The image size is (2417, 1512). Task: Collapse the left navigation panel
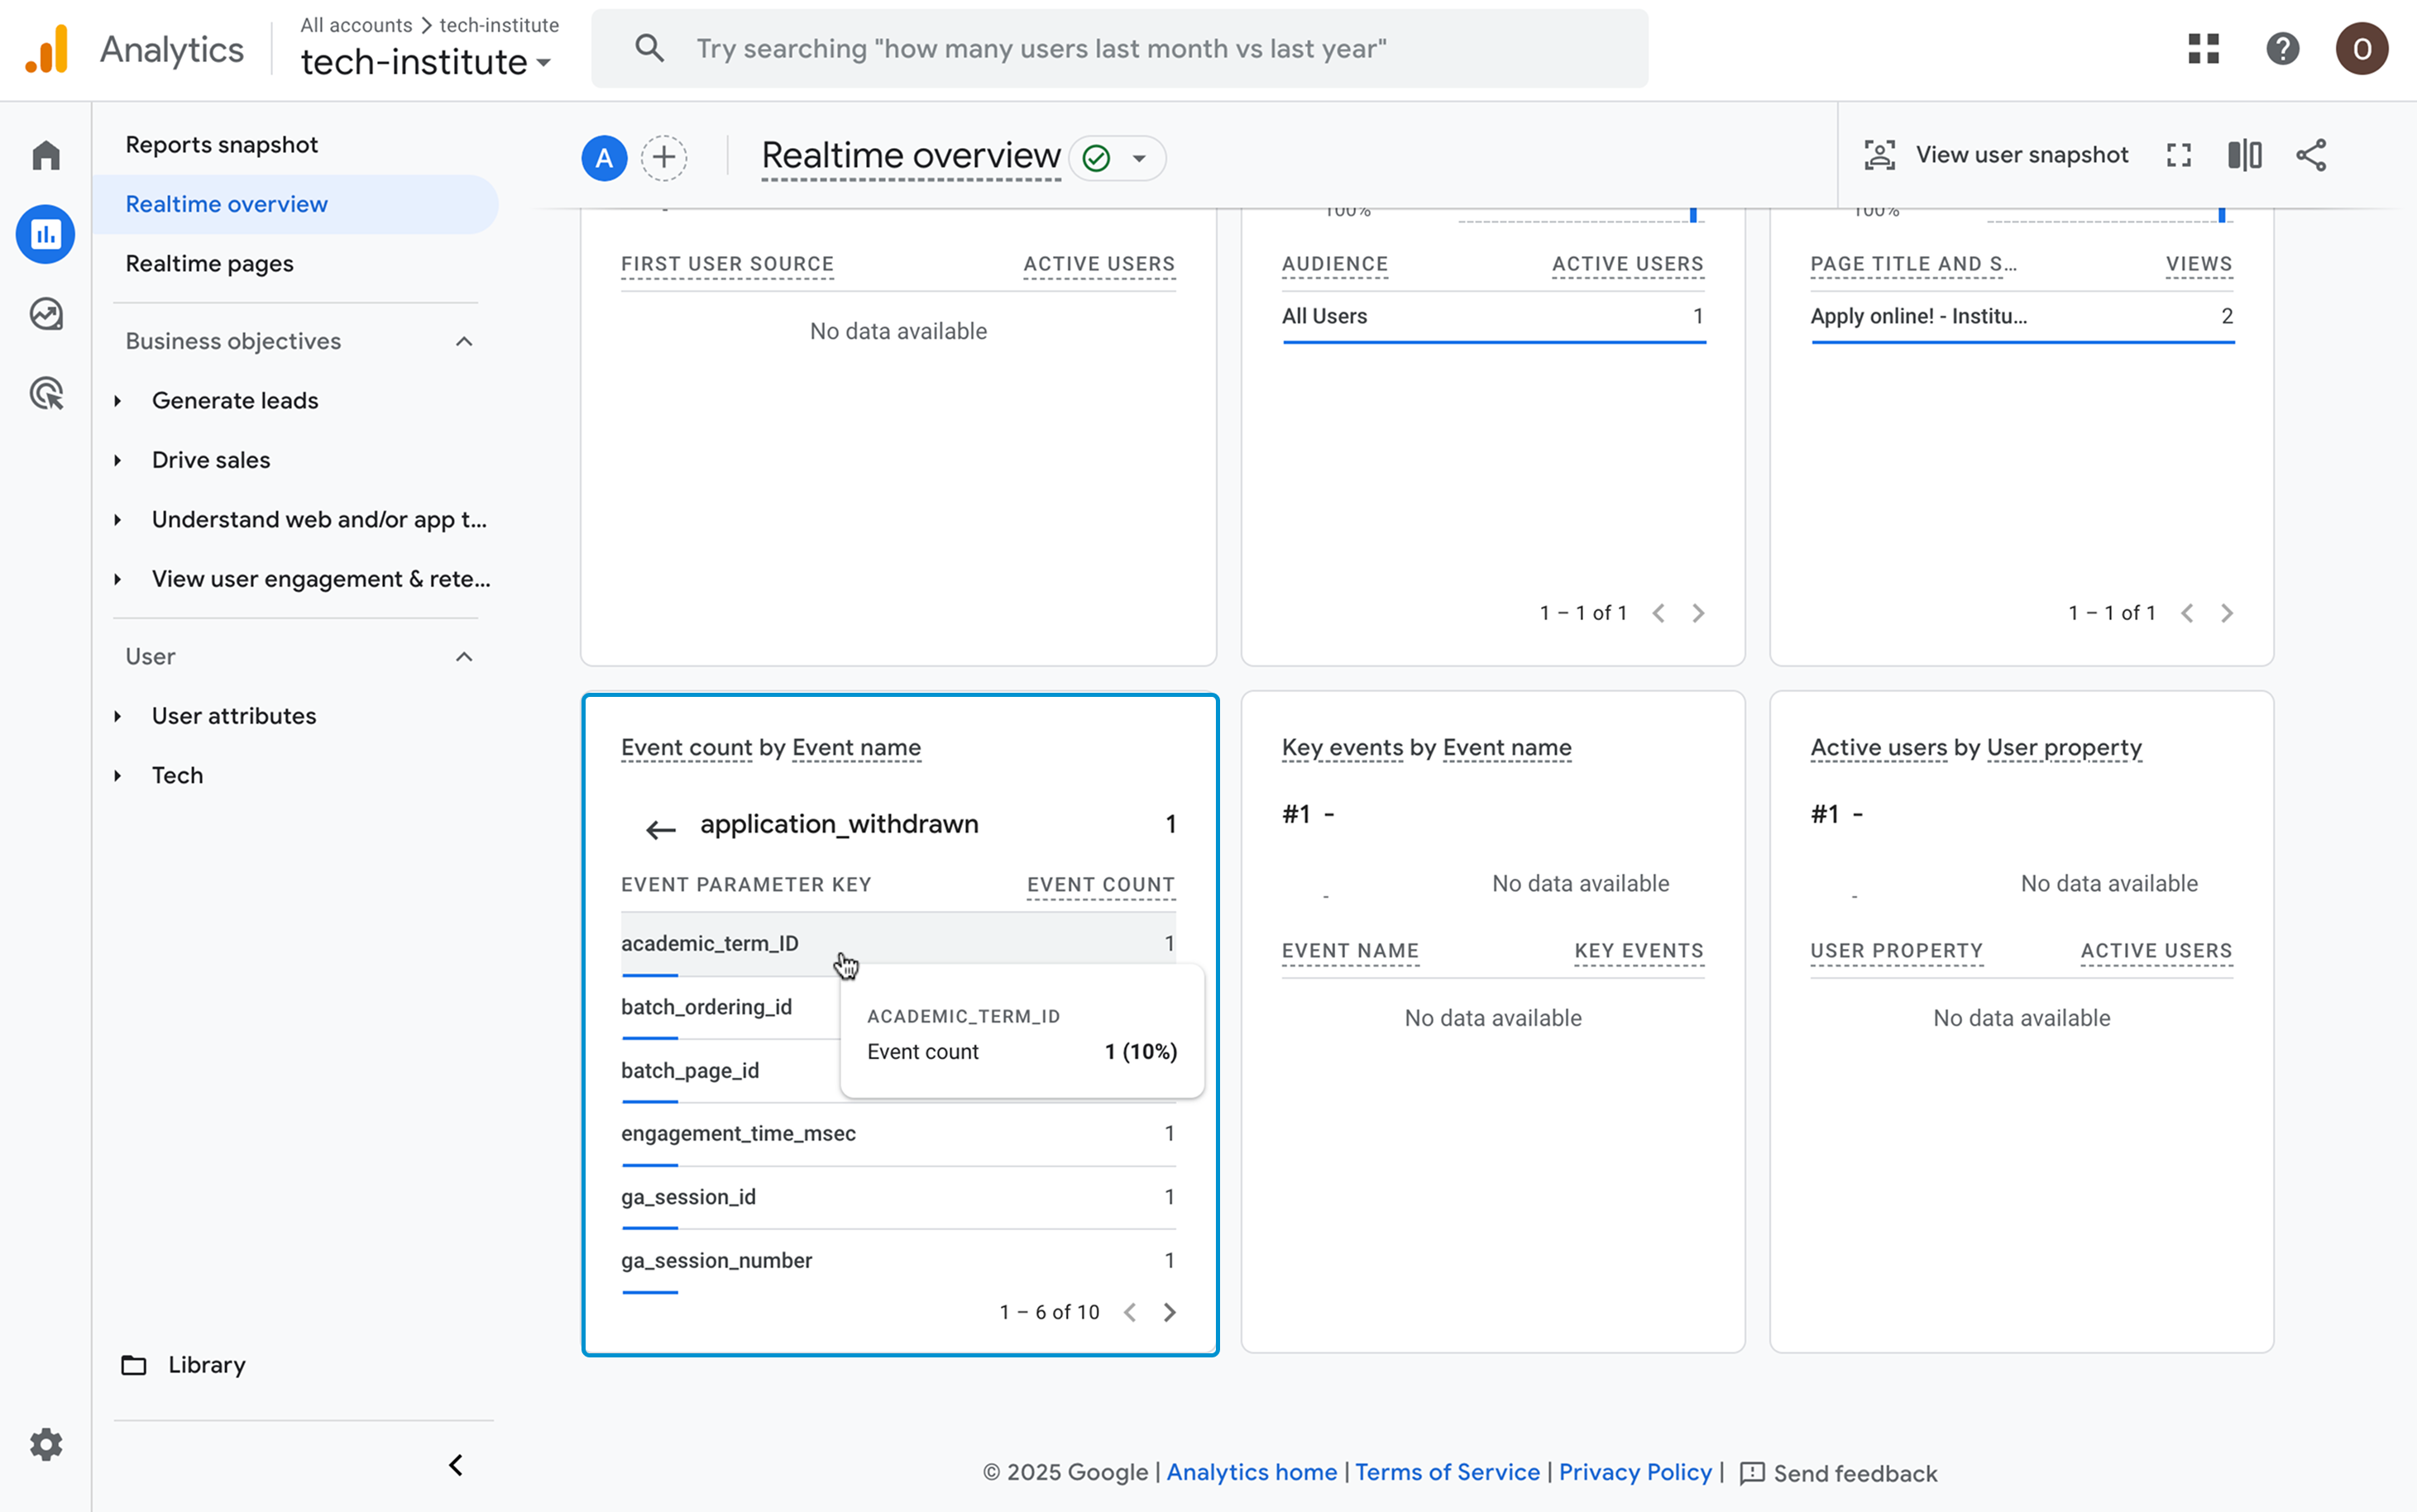tap(455, 1465)
